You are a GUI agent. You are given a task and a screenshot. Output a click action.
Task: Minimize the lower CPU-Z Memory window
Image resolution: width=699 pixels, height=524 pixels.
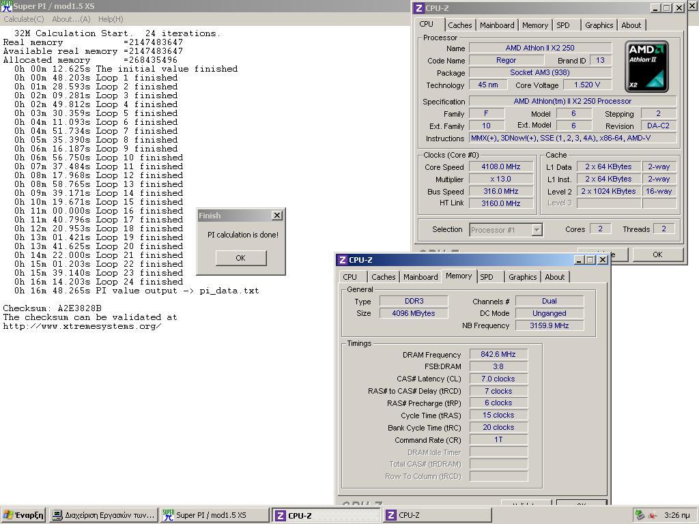(x=579, y=259)
